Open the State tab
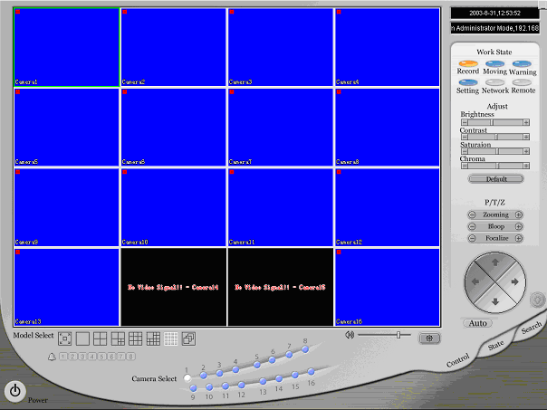This screenshot has width=547, height=410. pyautogui.click(x=496, y=345)
